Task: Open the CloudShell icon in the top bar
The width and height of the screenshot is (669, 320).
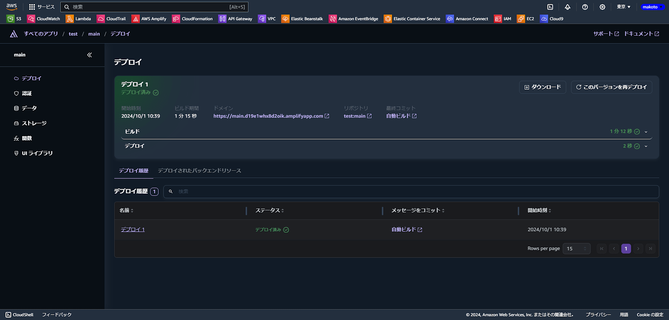Action: (x=550, y=7)
